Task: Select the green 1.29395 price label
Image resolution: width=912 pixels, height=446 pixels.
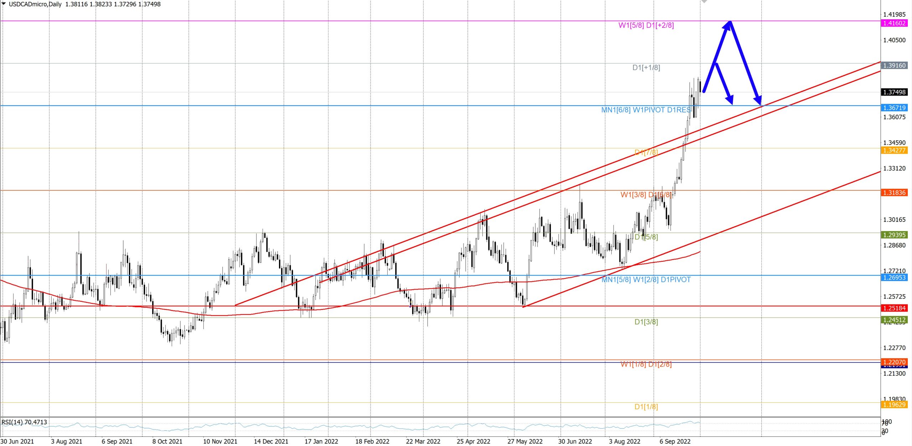Action: click(x=894, y=235)
